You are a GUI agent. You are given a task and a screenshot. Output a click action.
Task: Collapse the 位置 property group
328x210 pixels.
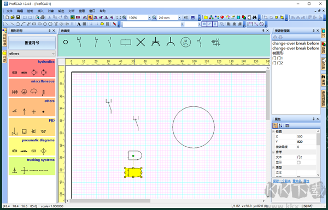273,131
